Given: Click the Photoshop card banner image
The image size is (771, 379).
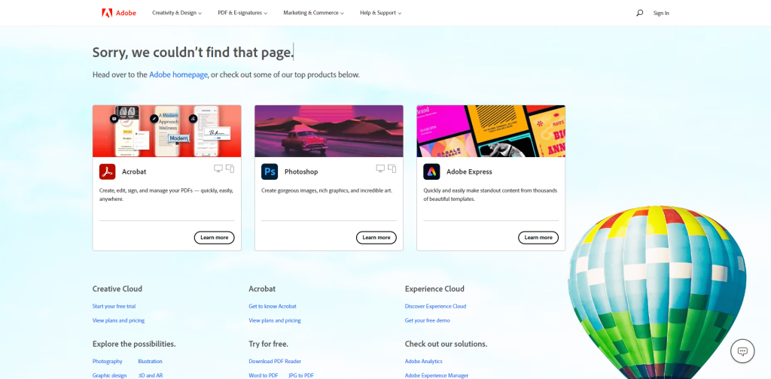Looking at the screenshot, I should click(328, 131).
